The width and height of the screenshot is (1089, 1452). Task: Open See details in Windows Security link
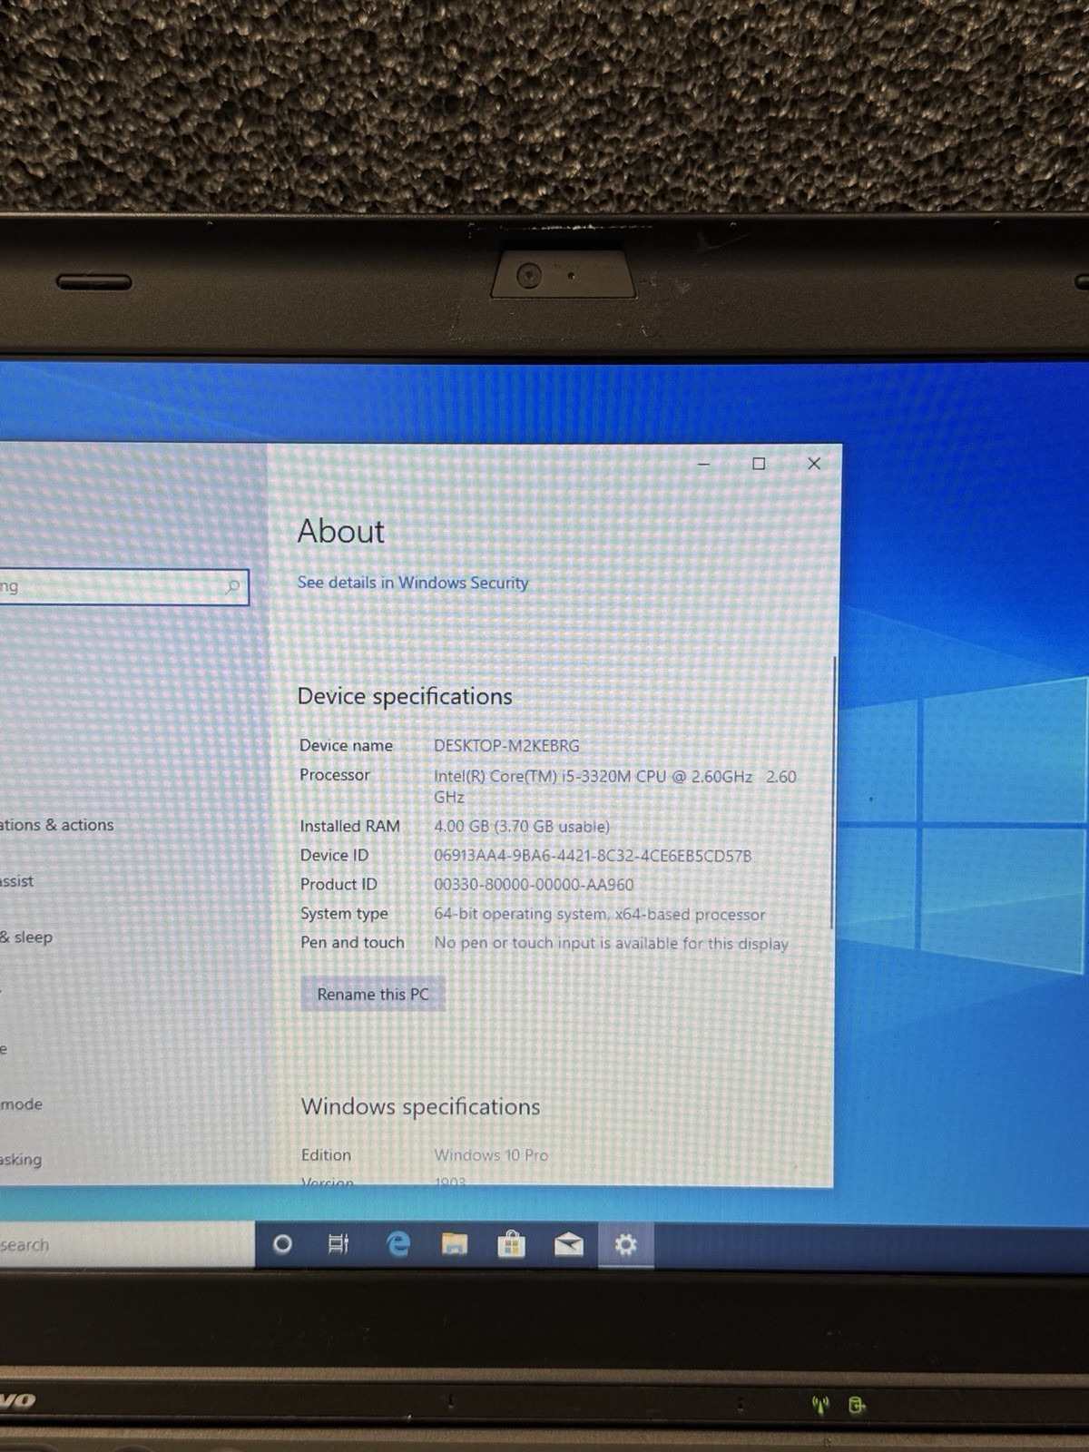[413, 583]
